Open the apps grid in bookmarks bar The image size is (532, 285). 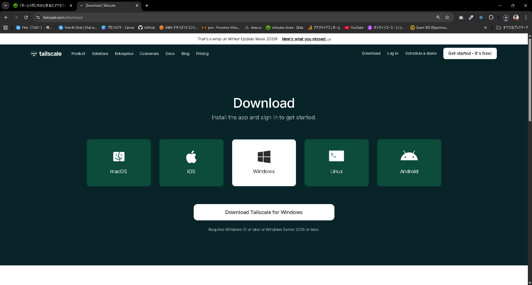pyautogui.click(x=6, y=28)
